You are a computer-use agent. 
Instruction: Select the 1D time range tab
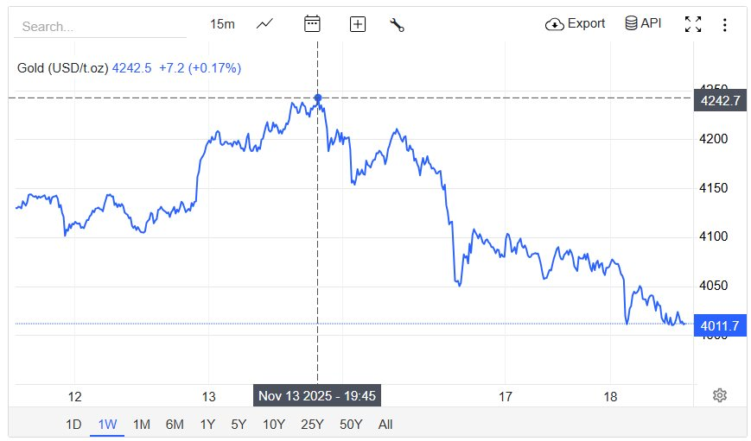pos(74,425)
